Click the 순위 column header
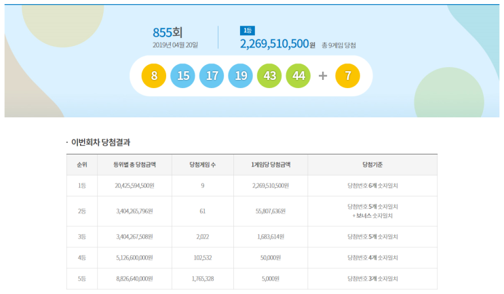Viewport: 504px width, 294px height. click(x=82, y=165)
